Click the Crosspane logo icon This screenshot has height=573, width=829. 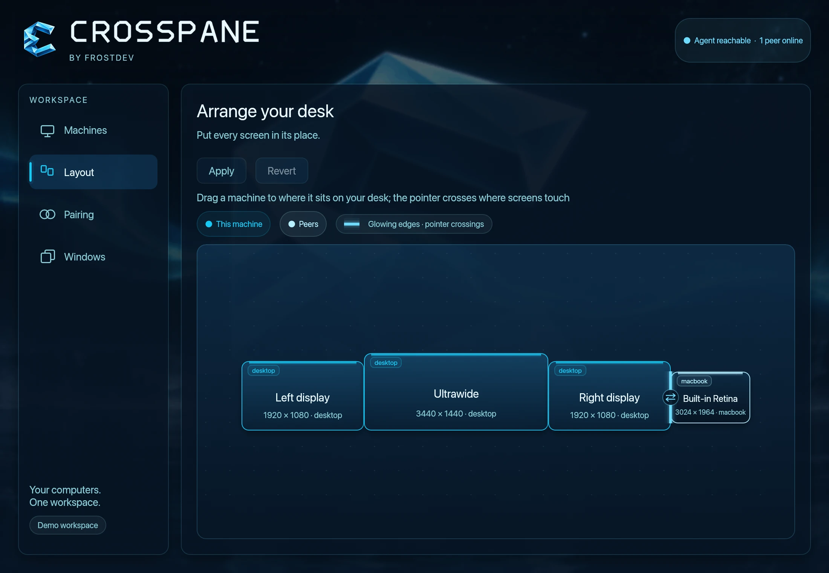40,39
